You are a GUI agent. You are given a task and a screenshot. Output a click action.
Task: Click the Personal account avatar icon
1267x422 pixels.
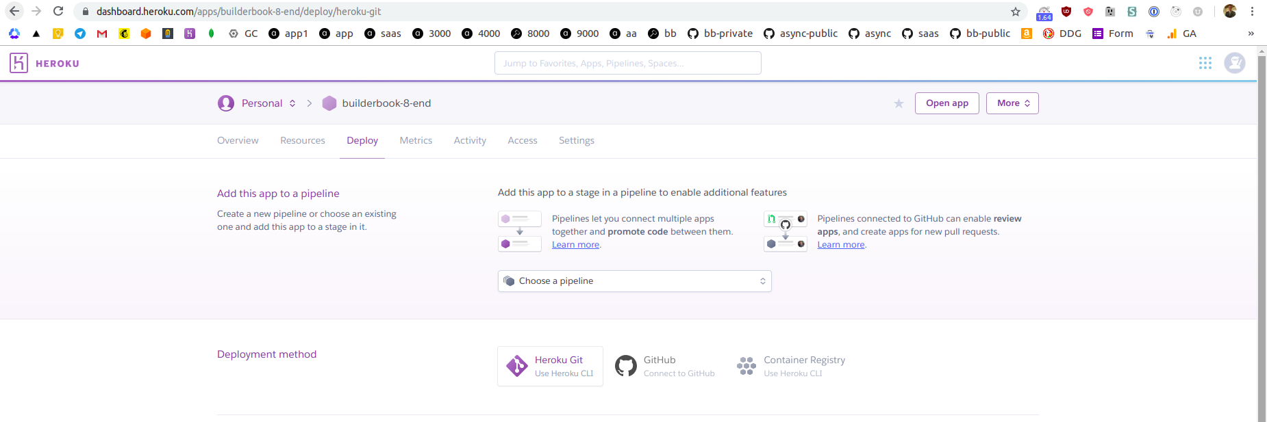(226, 103)
